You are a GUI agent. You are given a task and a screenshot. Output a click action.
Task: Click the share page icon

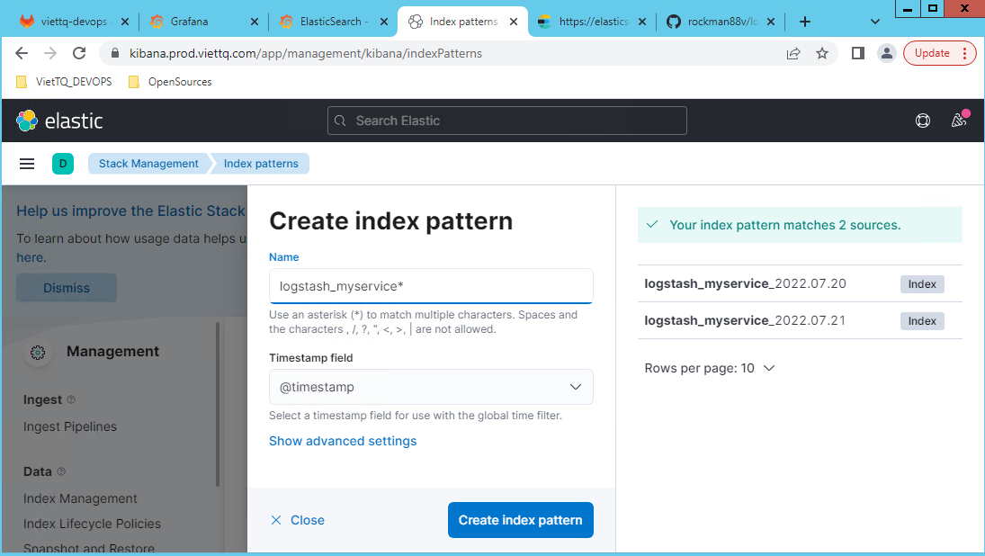(793, 53)
